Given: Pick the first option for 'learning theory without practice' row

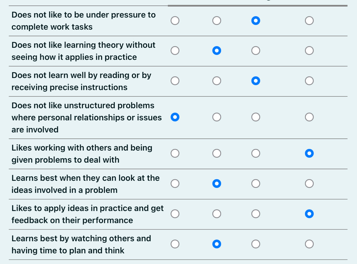Looking at the screenshot, I should 175,51.
